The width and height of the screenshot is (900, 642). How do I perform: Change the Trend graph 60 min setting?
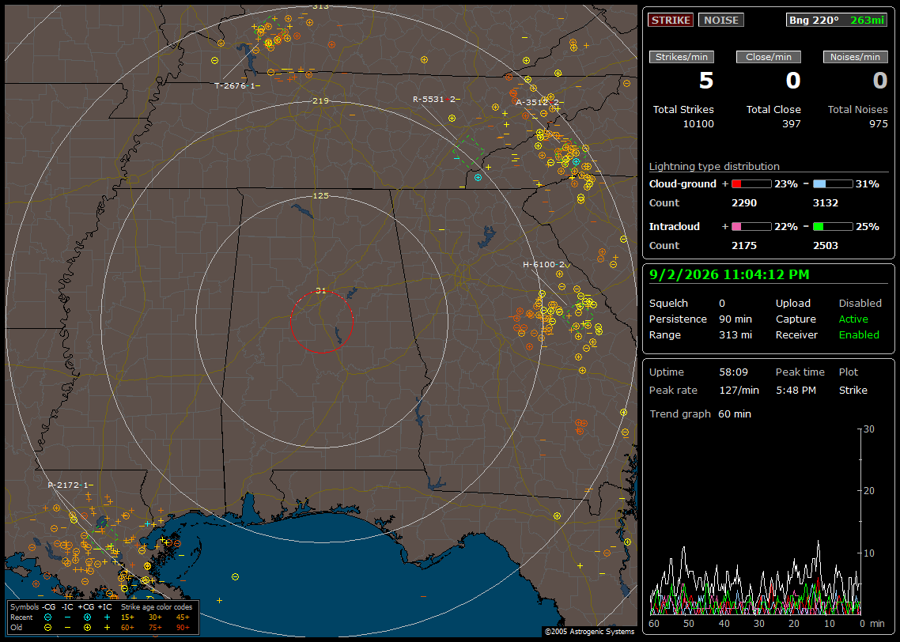pyautogui.click(x=734, y=414)
